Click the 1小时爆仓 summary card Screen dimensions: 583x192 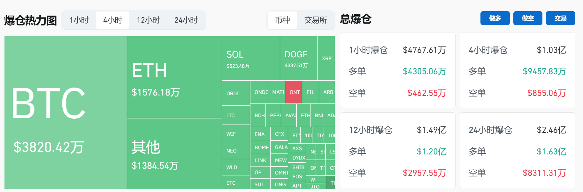click(397, 70)
